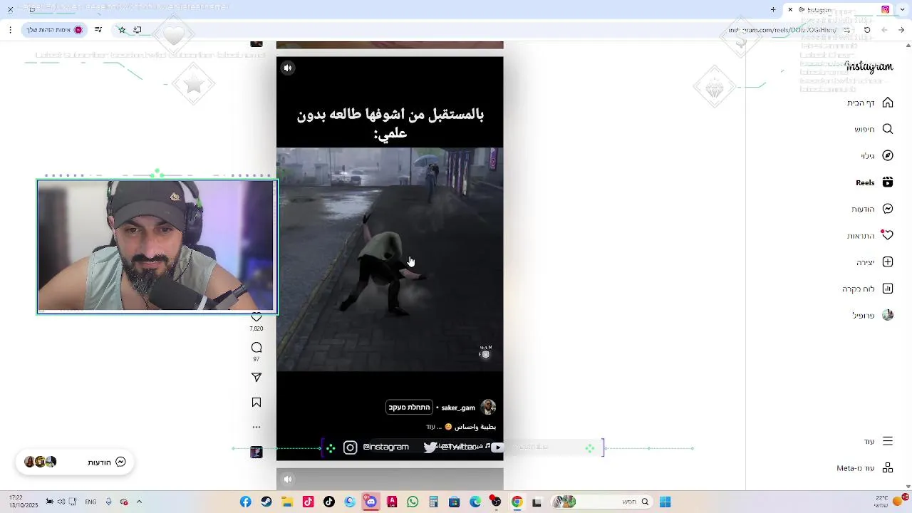Open Facebook from the taskbar
Image resolution: width=912 pixels, height=513 pixels.
[245, 502]
